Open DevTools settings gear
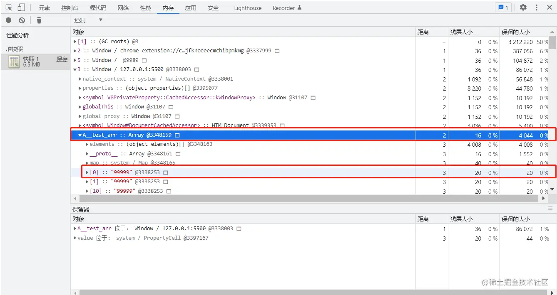This screenshot has height=295, width=557. [523, 7]
